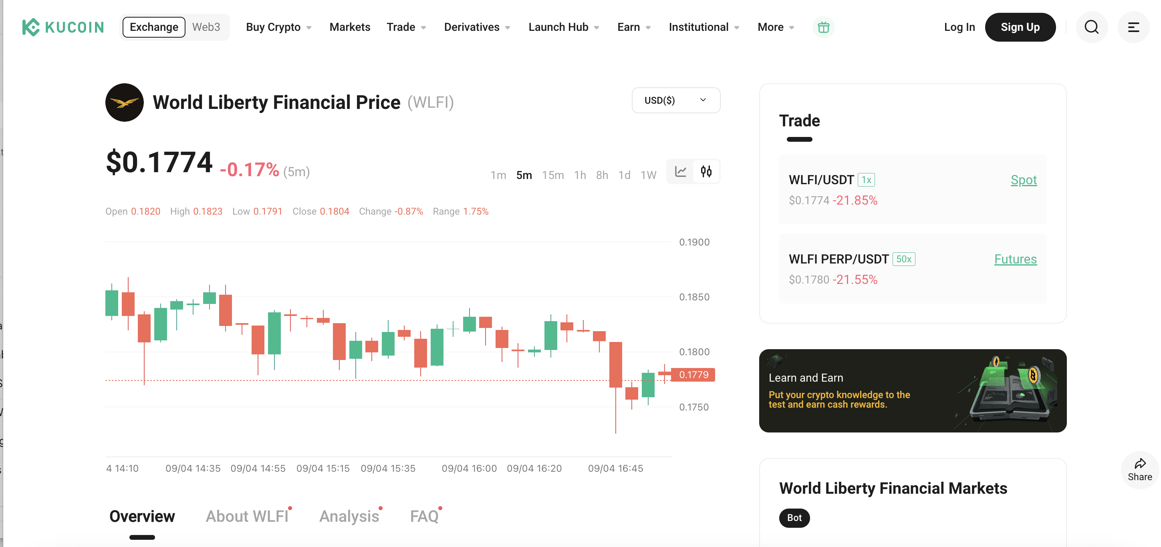This screenshot has height=547, width=1161.
Task: Expand the Derivatives dropdown menu
Action: pyautogui.click(x=477, y=27)
